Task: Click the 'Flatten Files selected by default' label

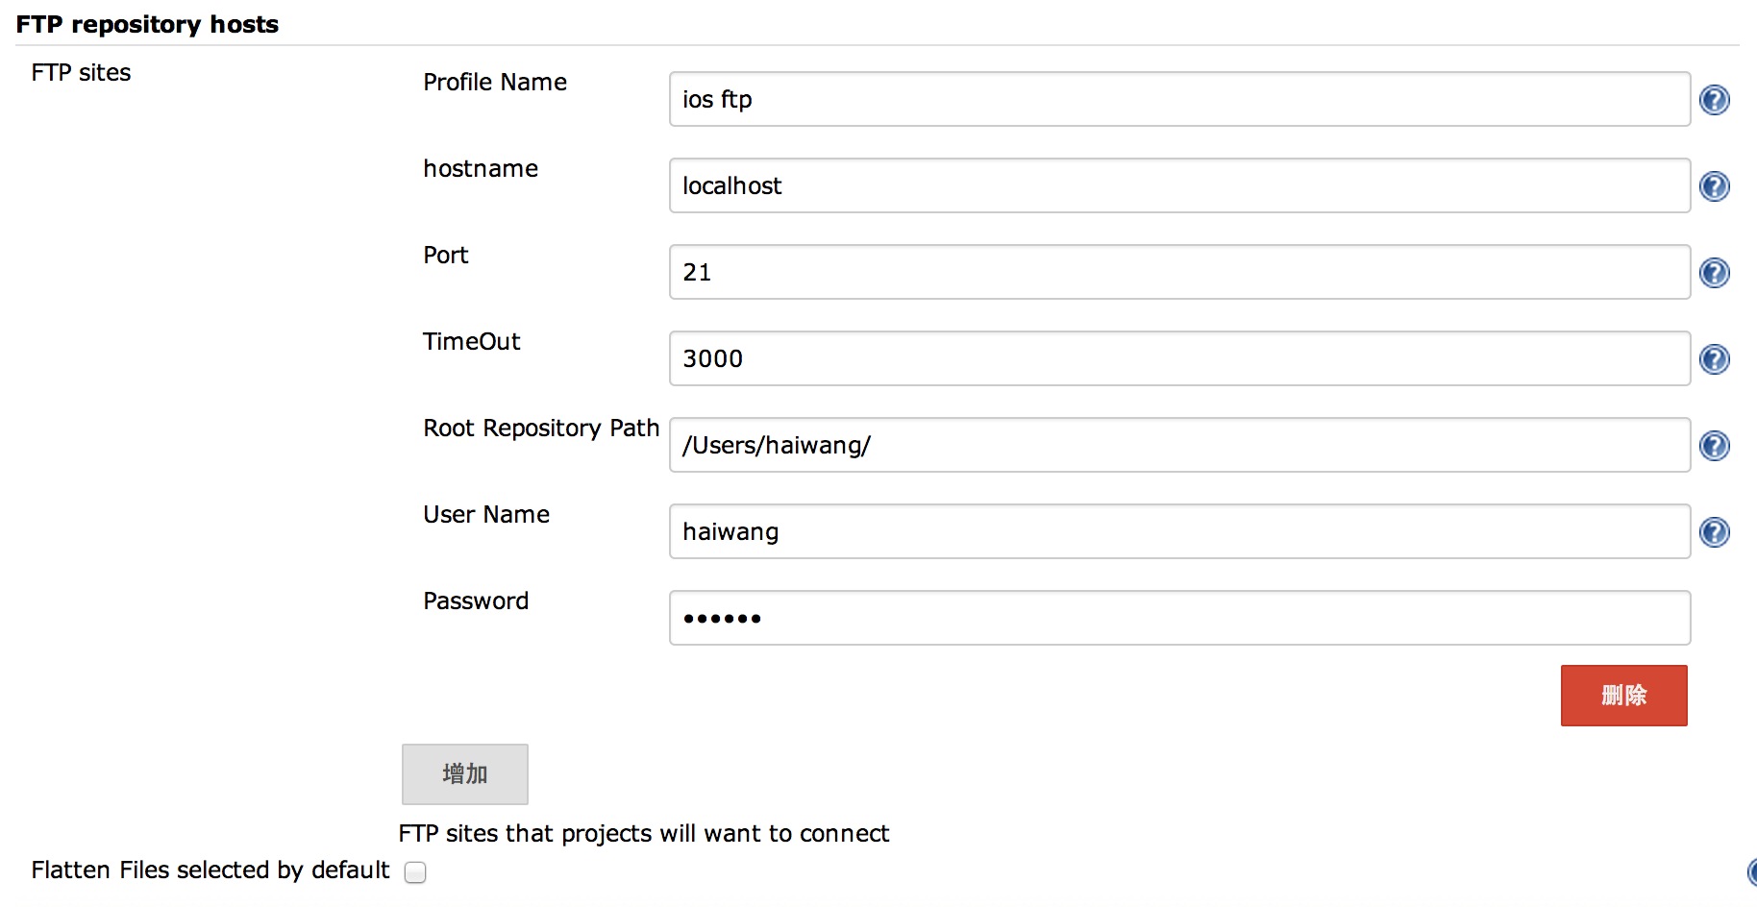Action: [x=210, y=870]
